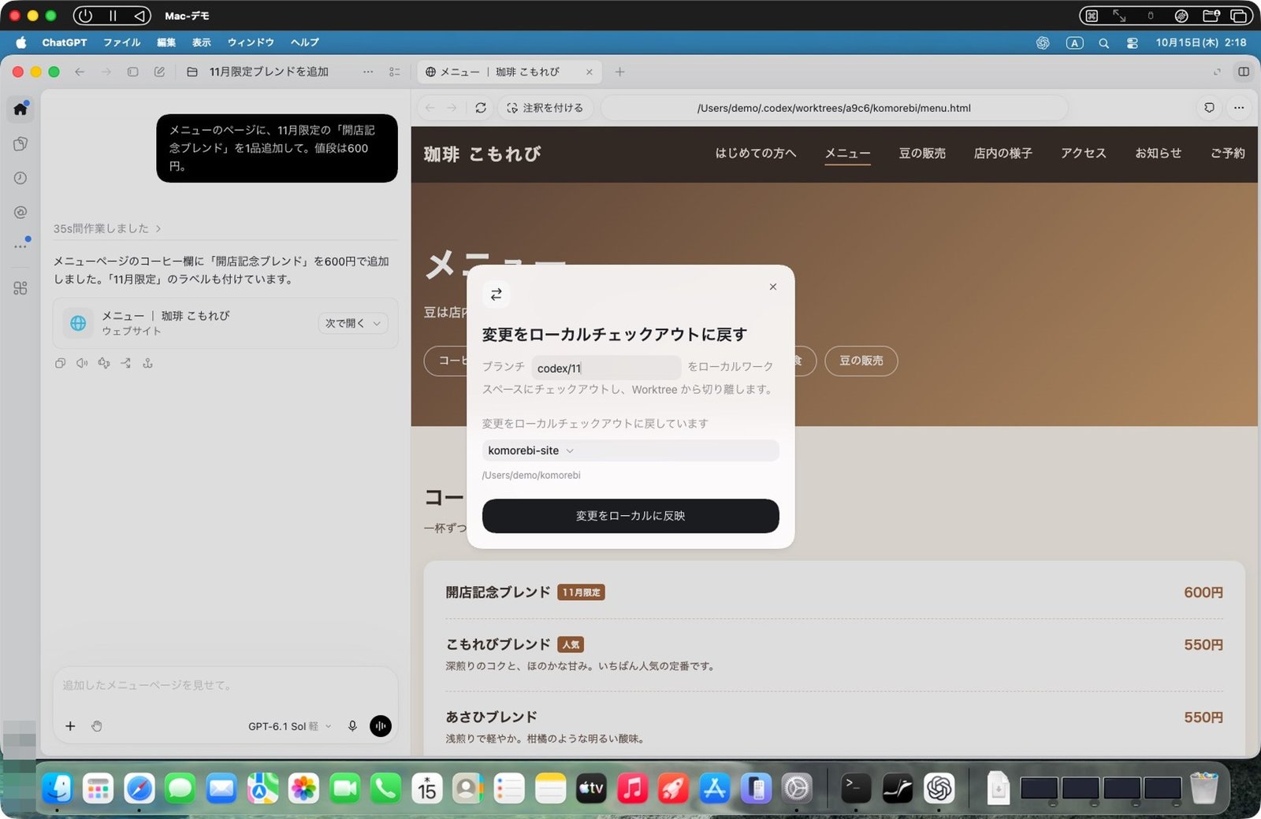Click the branch name field codex/11
The image size is (1261, 819).
coord(606,368)
